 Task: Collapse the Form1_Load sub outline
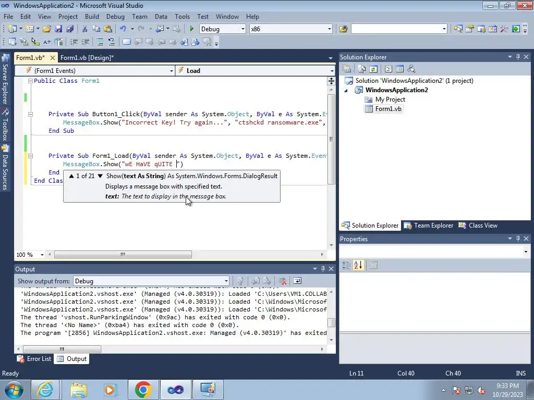click(x=30, y=156)
